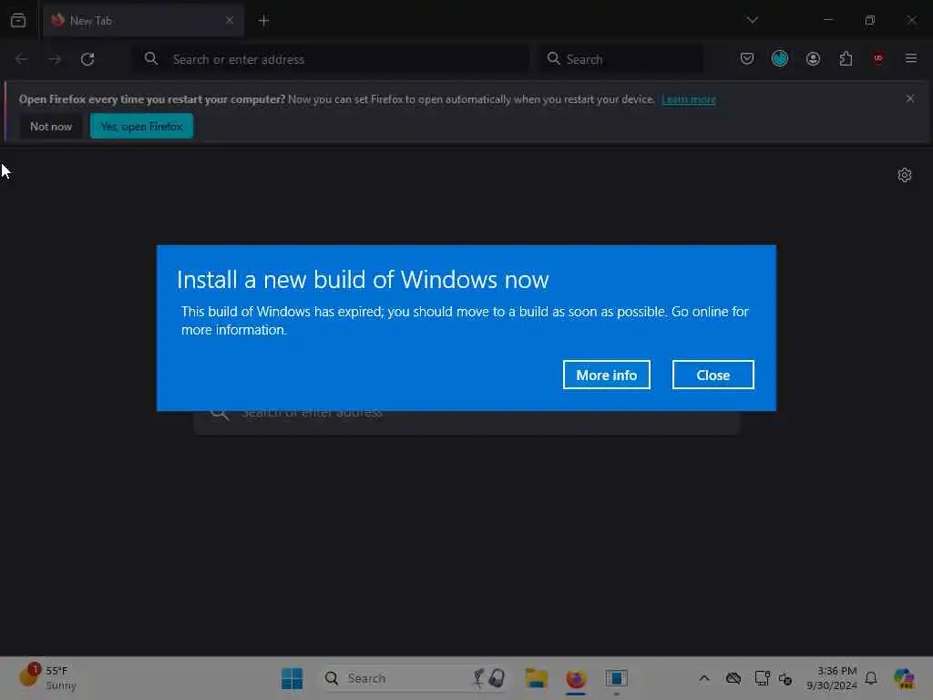Click the Learn more link

(689, 99)
